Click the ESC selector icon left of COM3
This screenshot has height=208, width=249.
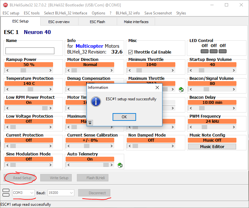point(6,193)
